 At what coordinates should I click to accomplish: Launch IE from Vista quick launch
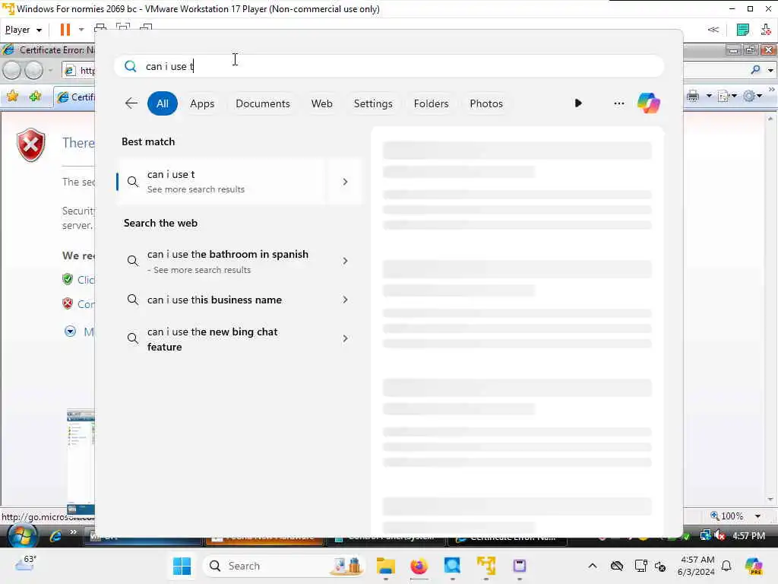(55, 536)
